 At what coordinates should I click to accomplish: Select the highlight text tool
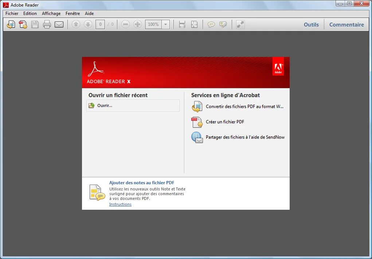[x=223, y=24]
